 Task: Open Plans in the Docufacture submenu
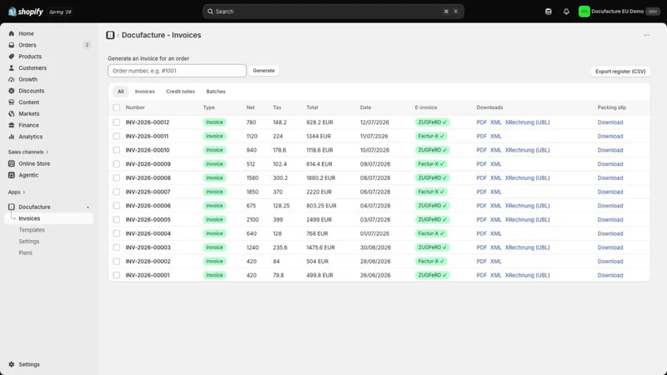(x=26, y=253)
